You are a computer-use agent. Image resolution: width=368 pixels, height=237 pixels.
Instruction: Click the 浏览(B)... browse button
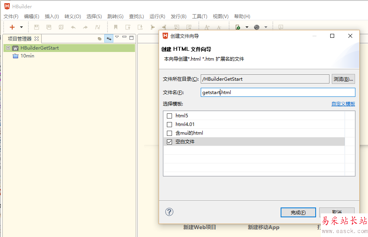(343, 79)
